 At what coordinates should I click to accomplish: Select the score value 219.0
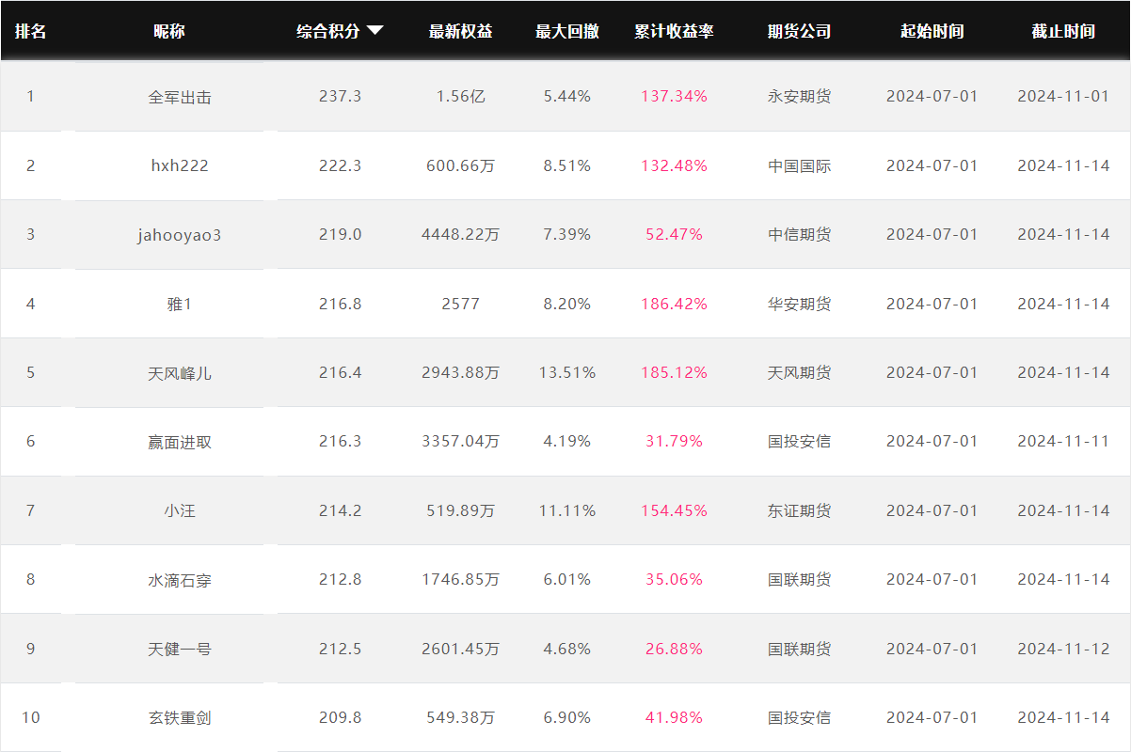point(341,234)
